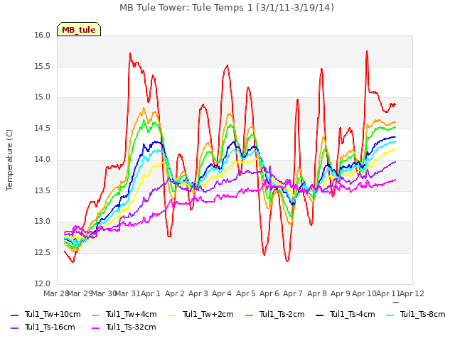Click the Apr 7 x-axis date label
Viewport: 455px width, 341px height.
click(x=293, y=293)
